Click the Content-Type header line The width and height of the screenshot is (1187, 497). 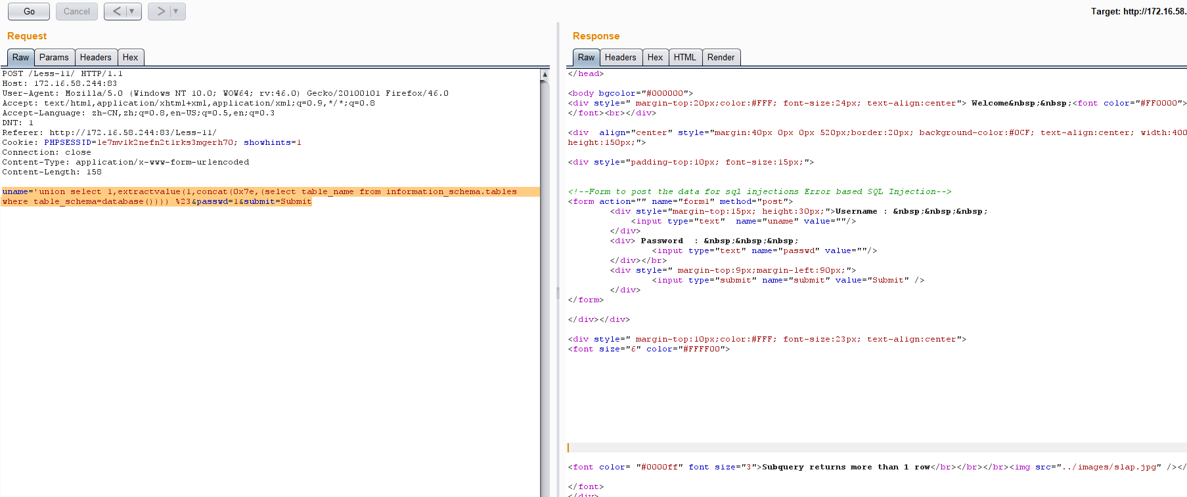125,162
